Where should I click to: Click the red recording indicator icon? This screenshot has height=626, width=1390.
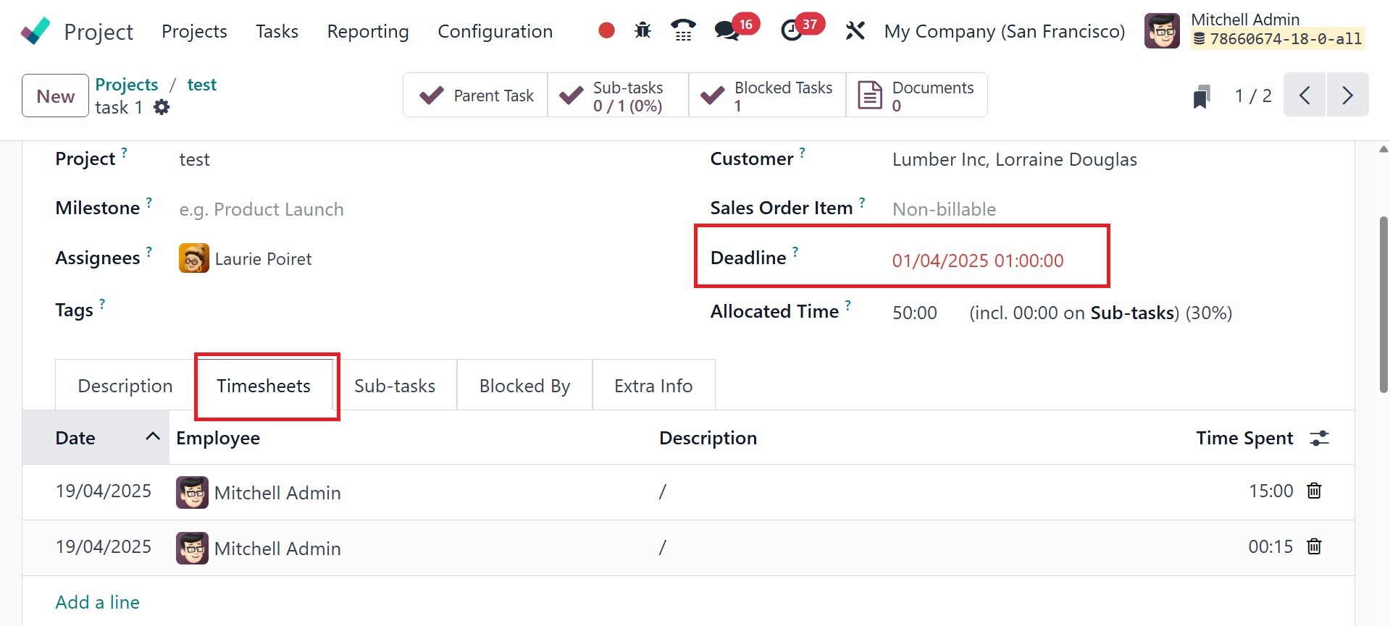pyautogui.click(x=607, y=30)
